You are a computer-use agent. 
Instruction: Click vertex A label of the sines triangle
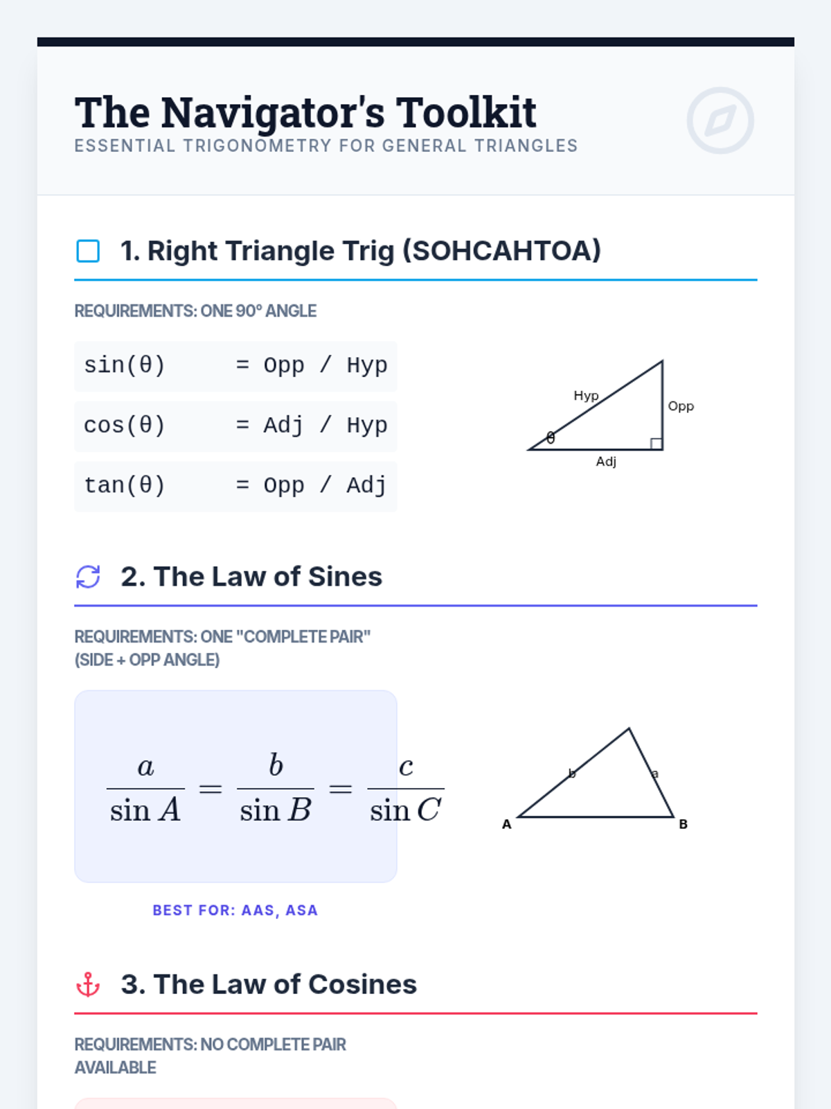tap(507, 824)
